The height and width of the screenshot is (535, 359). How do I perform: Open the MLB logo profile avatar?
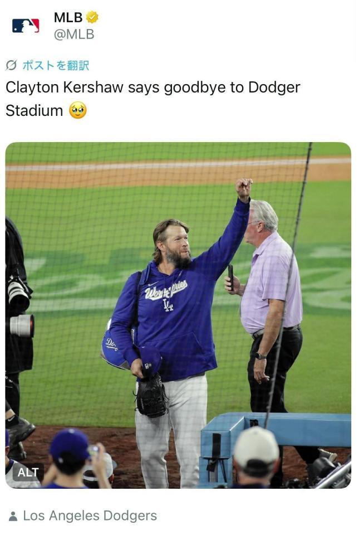(26, 26)
